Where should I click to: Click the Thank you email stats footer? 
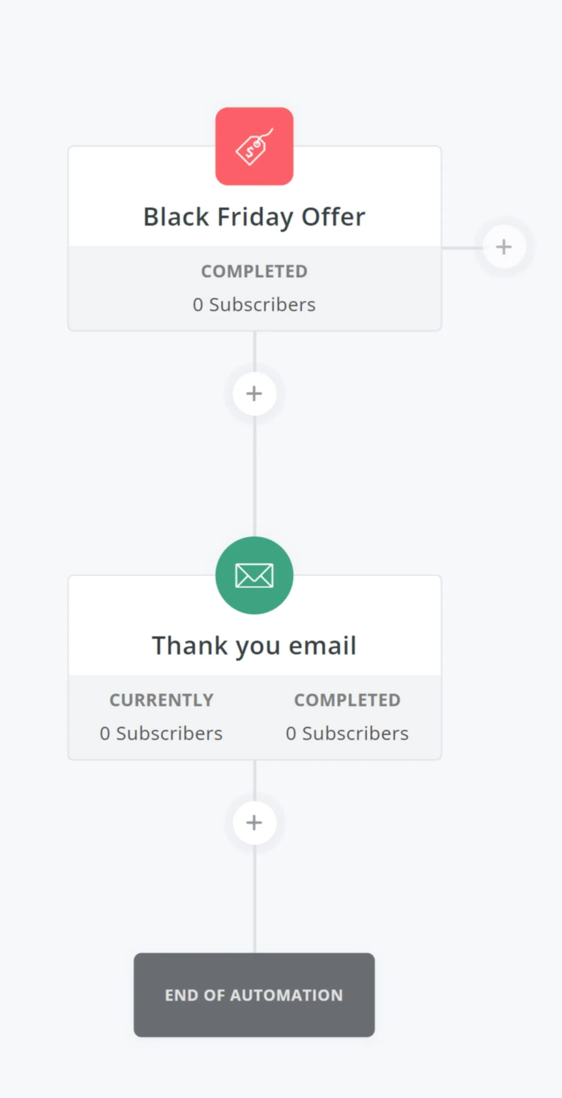pos(255,717)
